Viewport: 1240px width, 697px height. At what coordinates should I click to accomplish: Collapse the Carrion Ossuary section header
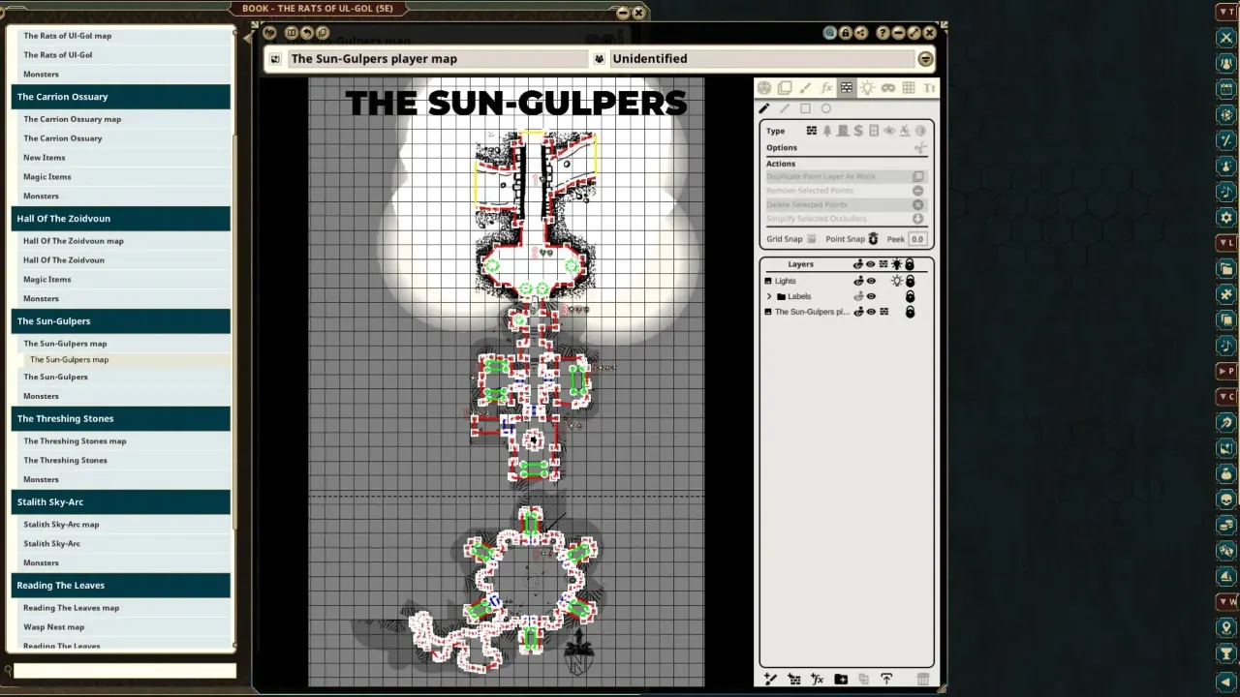(121, 97)
